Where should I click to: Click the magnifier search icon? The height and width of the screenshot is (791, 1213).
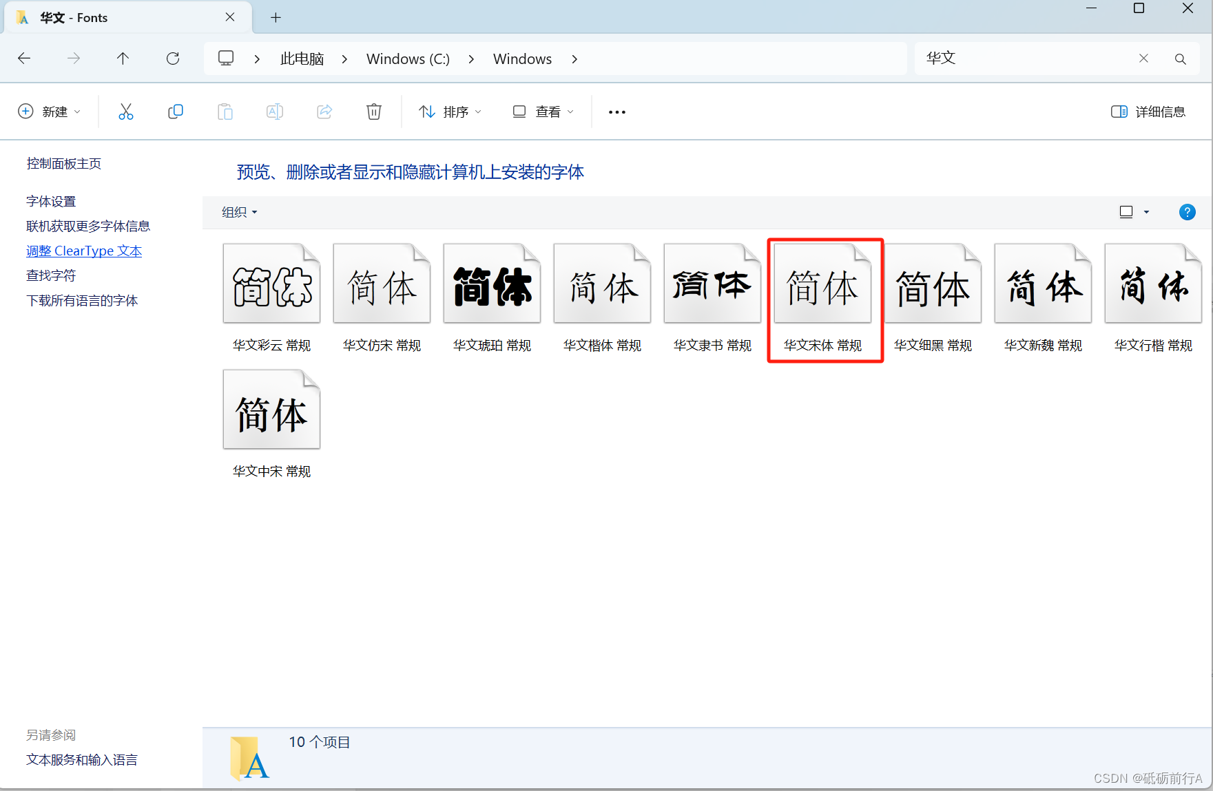tap(1181, 59)
